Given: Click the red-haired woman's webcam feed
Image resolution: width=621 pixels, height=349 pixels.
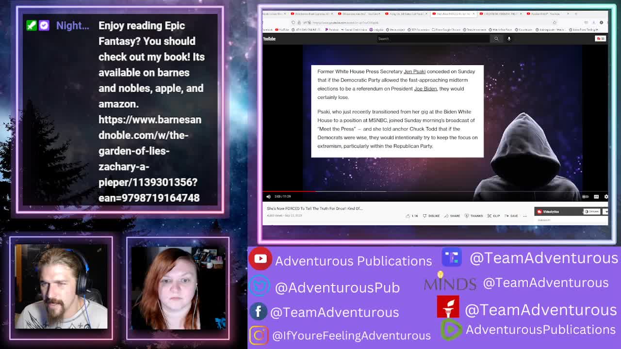Looking at the screenshot, I should point(178,288).
